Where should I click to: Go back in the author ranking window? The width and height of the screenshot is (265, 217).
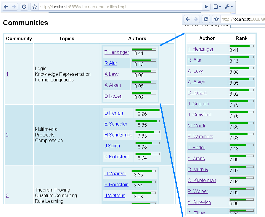click(x=188, y=19)
